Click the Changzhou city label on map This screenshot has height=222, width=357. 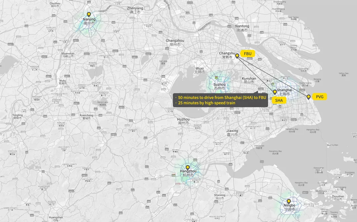point(175,42)
